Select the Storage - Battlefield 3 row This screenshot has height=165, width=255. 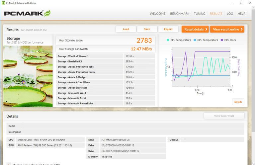pyautogui.click(x=105, y=61)
